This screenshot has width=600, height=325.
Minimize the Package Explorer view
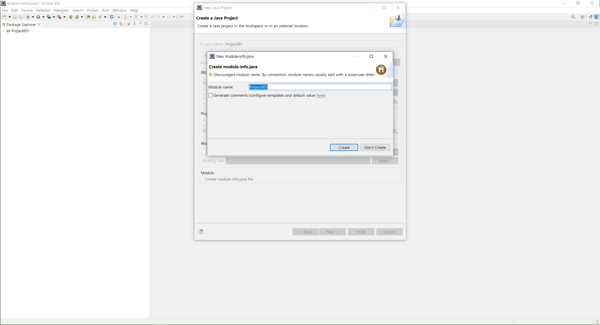[140, 23]
